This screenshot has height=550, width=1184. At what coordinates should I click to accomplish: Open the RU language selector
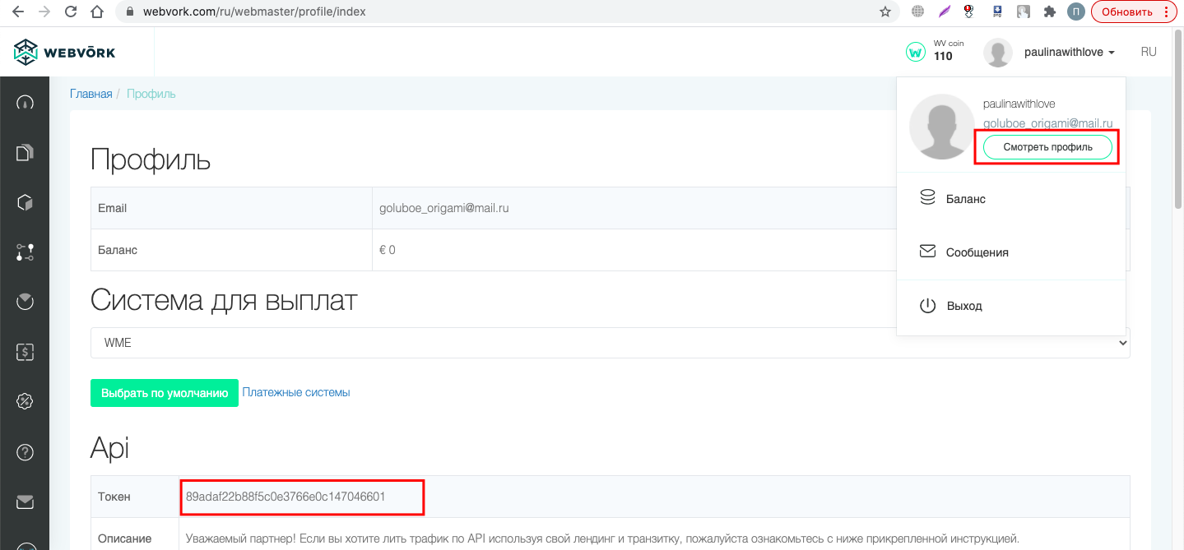click(x=1149, y=52)
